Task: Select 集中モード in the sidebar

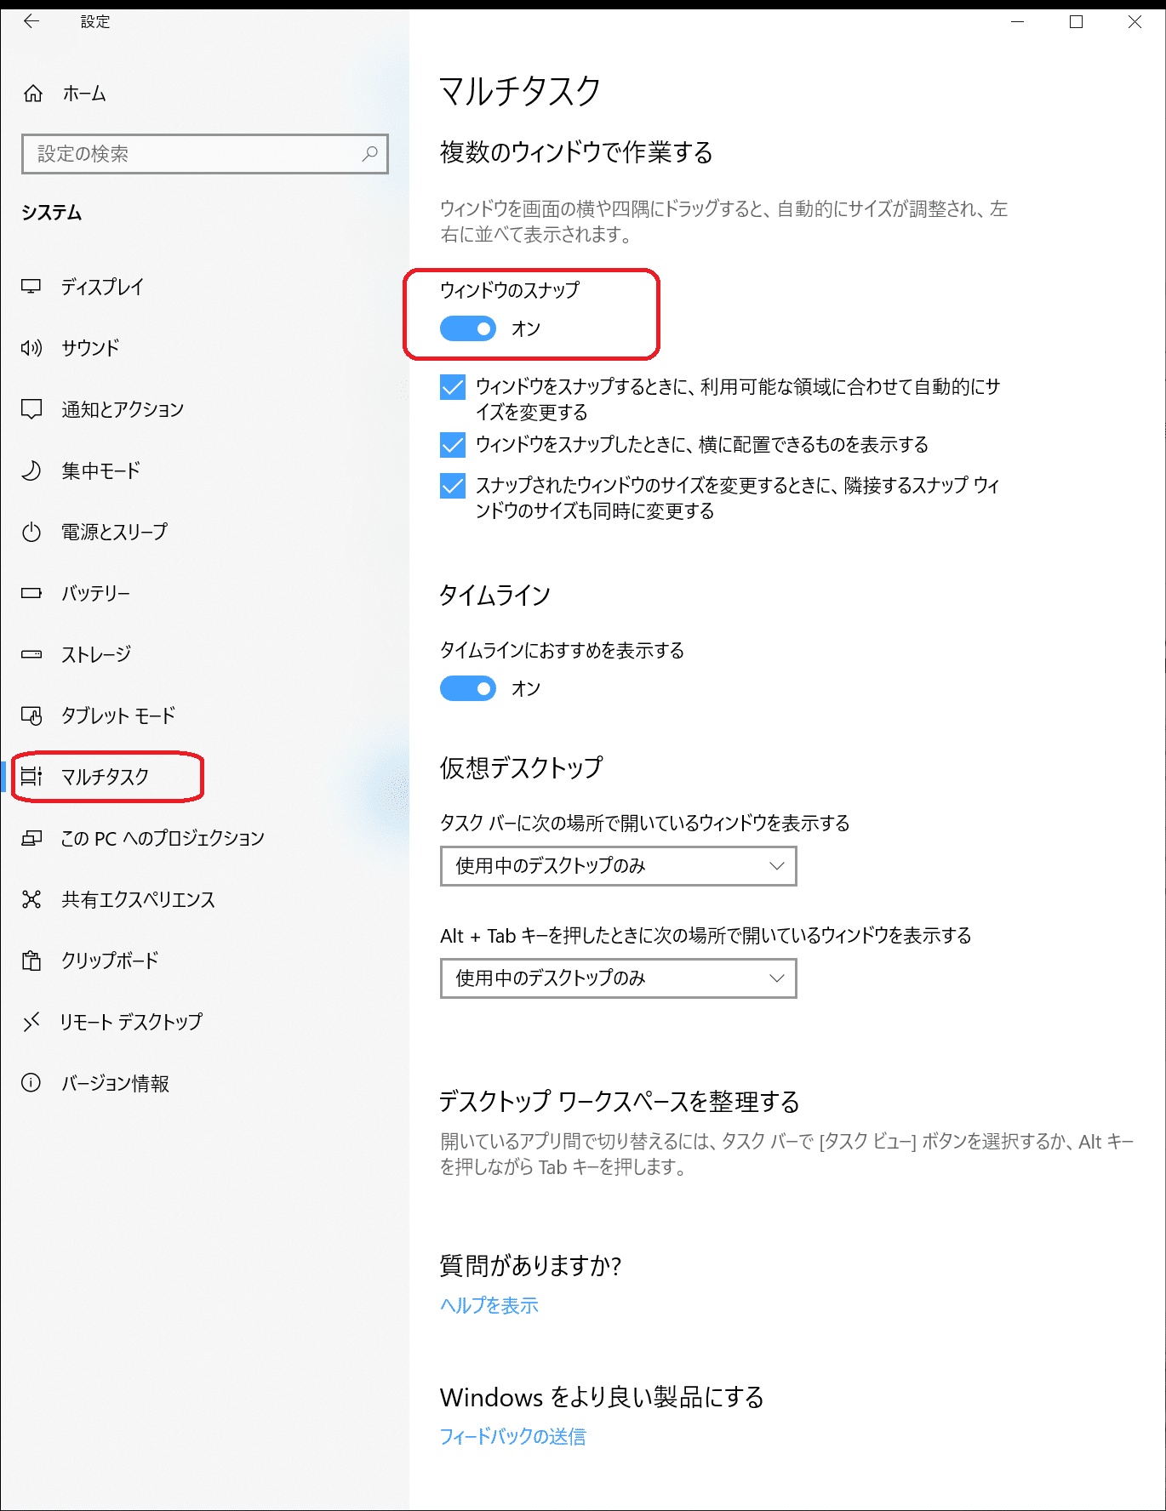Action: click(100, 470)
